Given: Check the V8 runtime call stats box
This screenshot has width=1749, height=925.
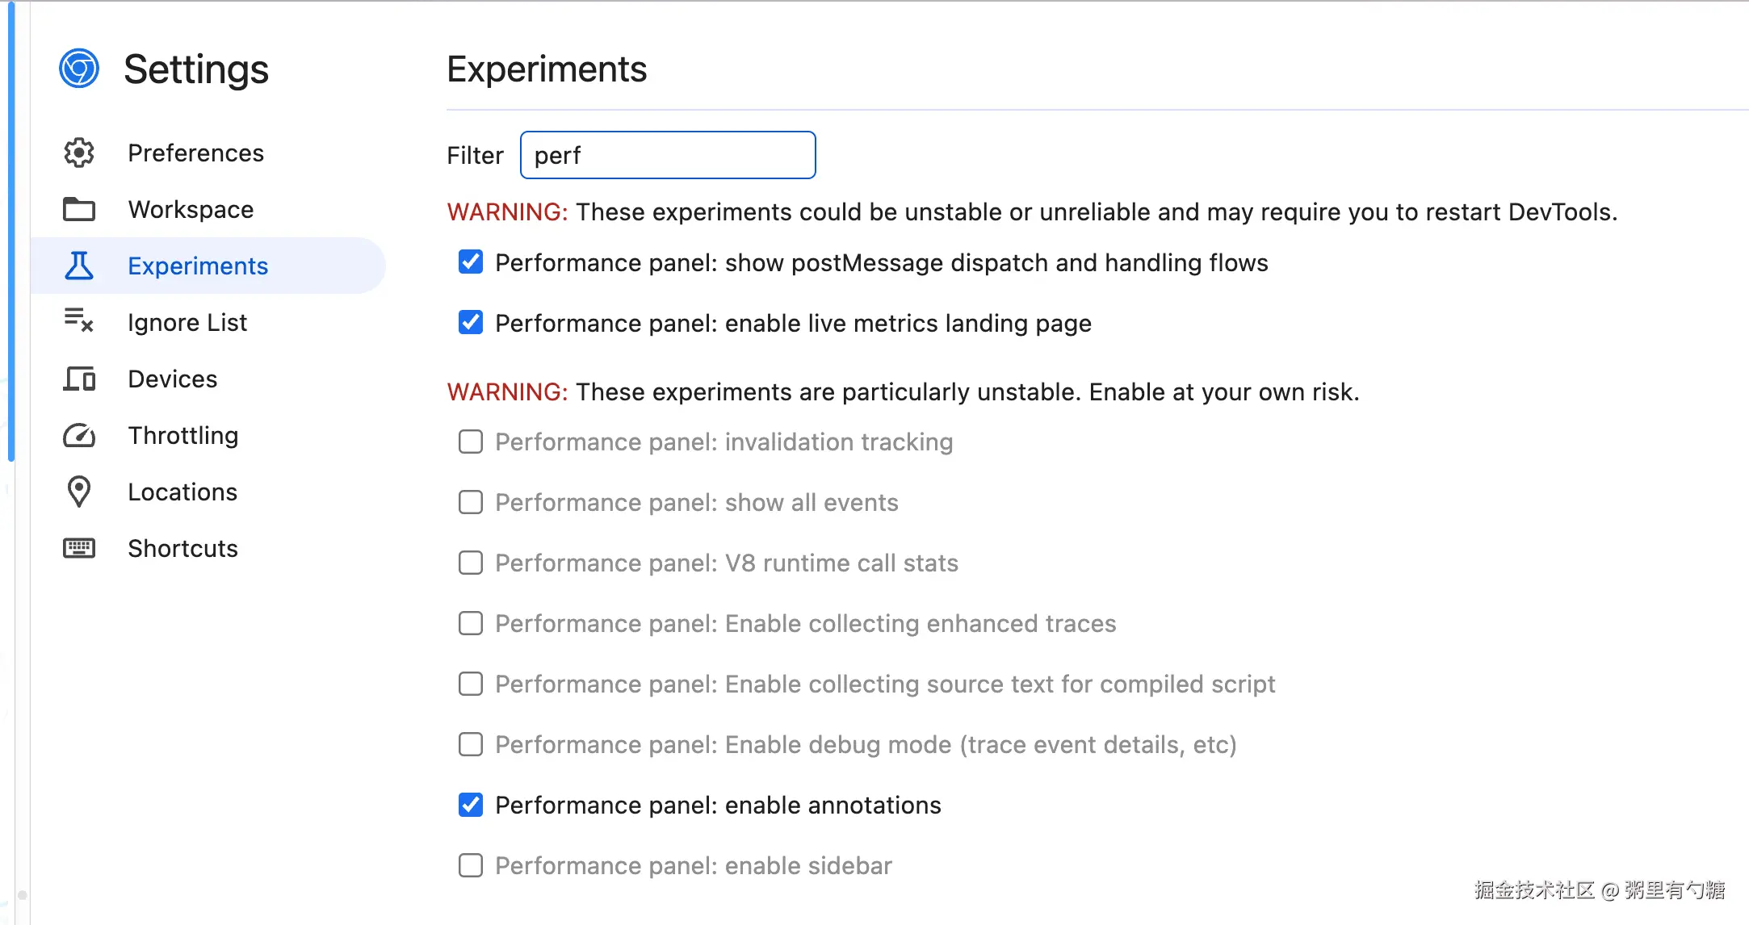Looking at the screenshot, I should click(471, 563).
